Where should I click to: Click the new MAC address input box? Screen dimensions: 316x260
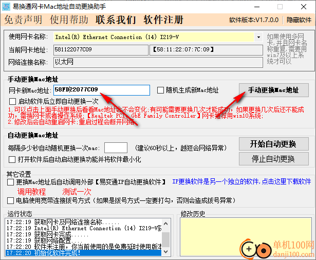pos(102,90)
